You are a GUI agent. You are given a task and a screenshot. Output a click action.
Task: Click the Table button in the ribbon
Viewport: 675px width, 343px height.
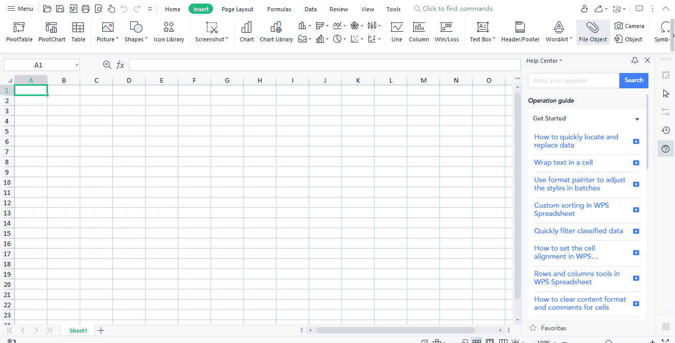(78, 32)
